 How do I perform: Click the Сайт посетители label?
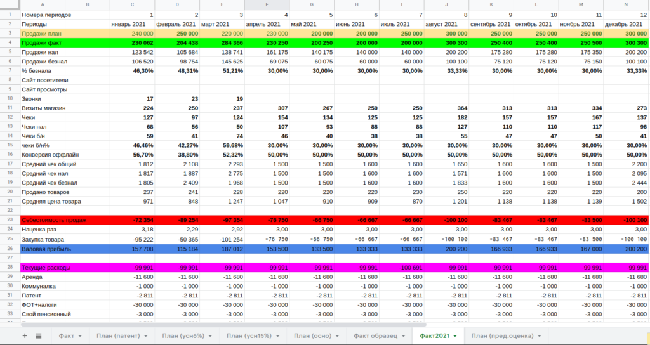(x=45, y=80)
